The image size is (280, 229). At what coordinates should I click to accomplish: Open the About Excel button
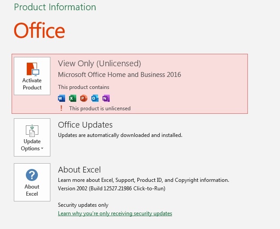pyautogui.click(x=32, y=182)
